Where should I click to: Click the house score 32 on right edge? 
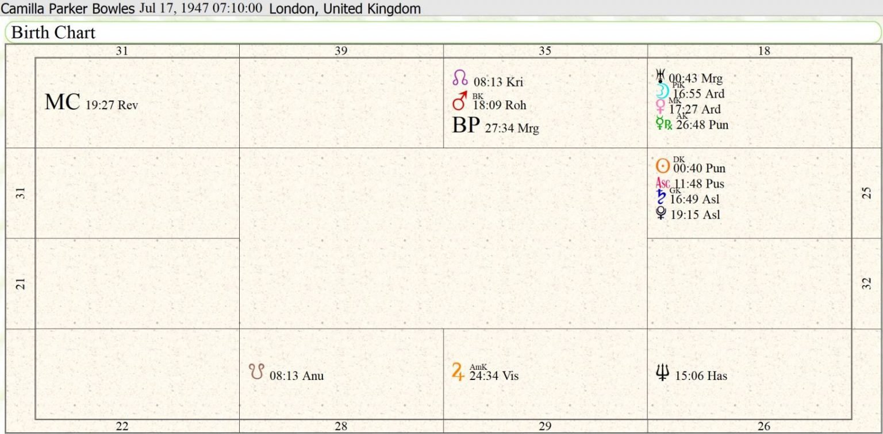(867, 283)
